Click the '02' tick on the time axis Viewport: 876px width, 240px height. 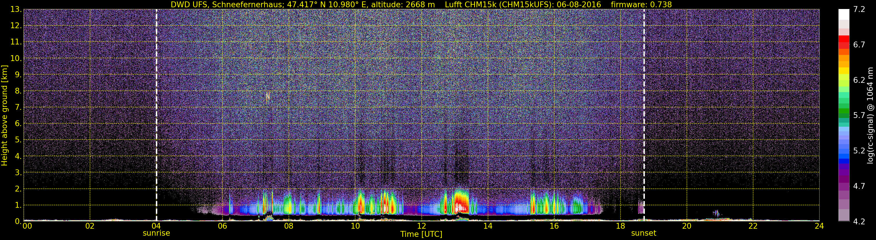pyautogui.click(x=90, y=226)
